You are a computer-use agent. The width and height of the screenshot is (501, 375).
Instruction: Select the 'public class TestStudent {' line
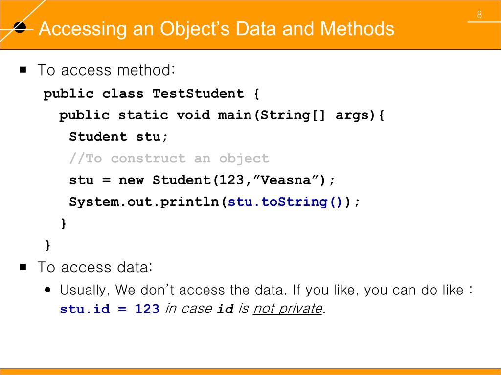pos(151,94)
